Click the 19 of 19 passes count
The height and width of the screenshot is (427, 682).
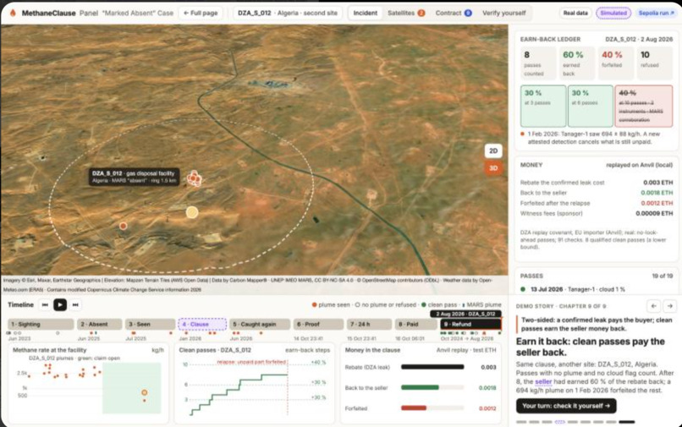click(x=662, y=276)
